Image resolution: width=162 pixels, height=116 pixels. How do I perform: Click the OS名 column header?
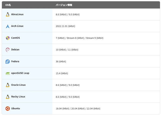8,5
